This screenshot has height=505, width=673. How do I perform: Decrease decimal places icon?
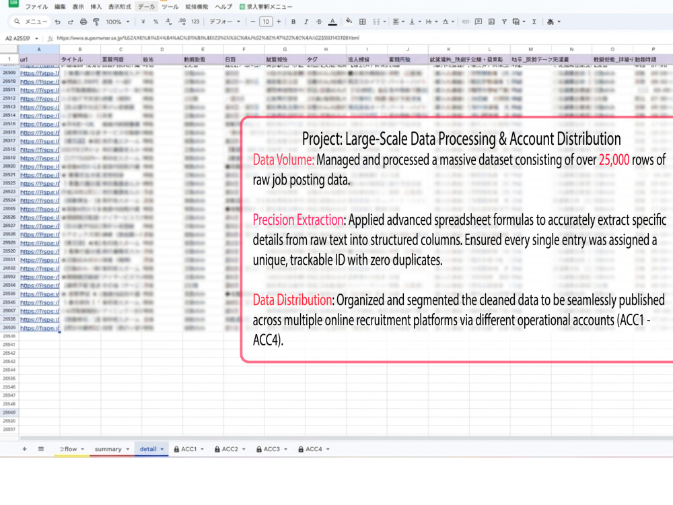(168, 22)
